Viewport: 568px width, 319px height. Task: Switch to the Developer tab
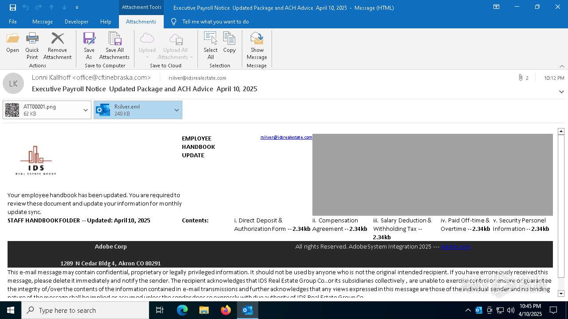(x=76, y=22)
